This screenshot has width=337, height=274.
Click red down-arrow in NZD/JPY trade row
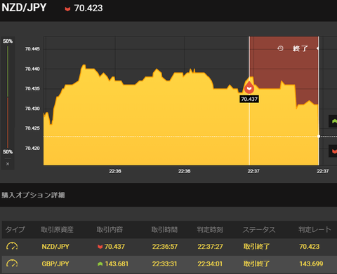(100, 247)
